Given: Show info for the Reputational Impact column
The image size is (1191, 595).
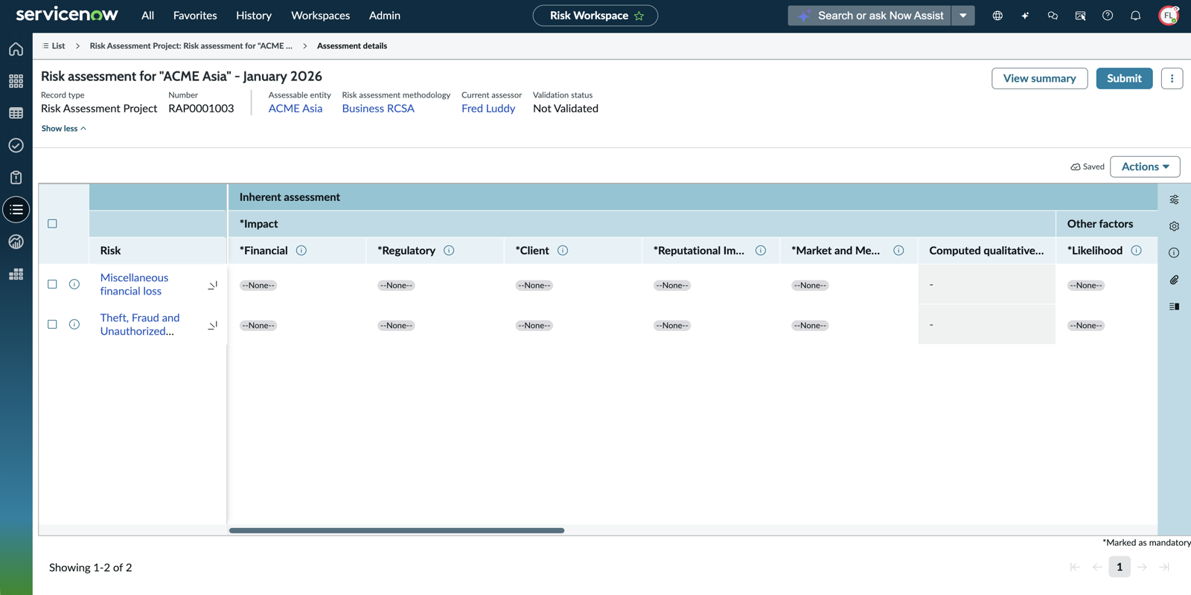Looking at the screenshot, I should (761, 251).
